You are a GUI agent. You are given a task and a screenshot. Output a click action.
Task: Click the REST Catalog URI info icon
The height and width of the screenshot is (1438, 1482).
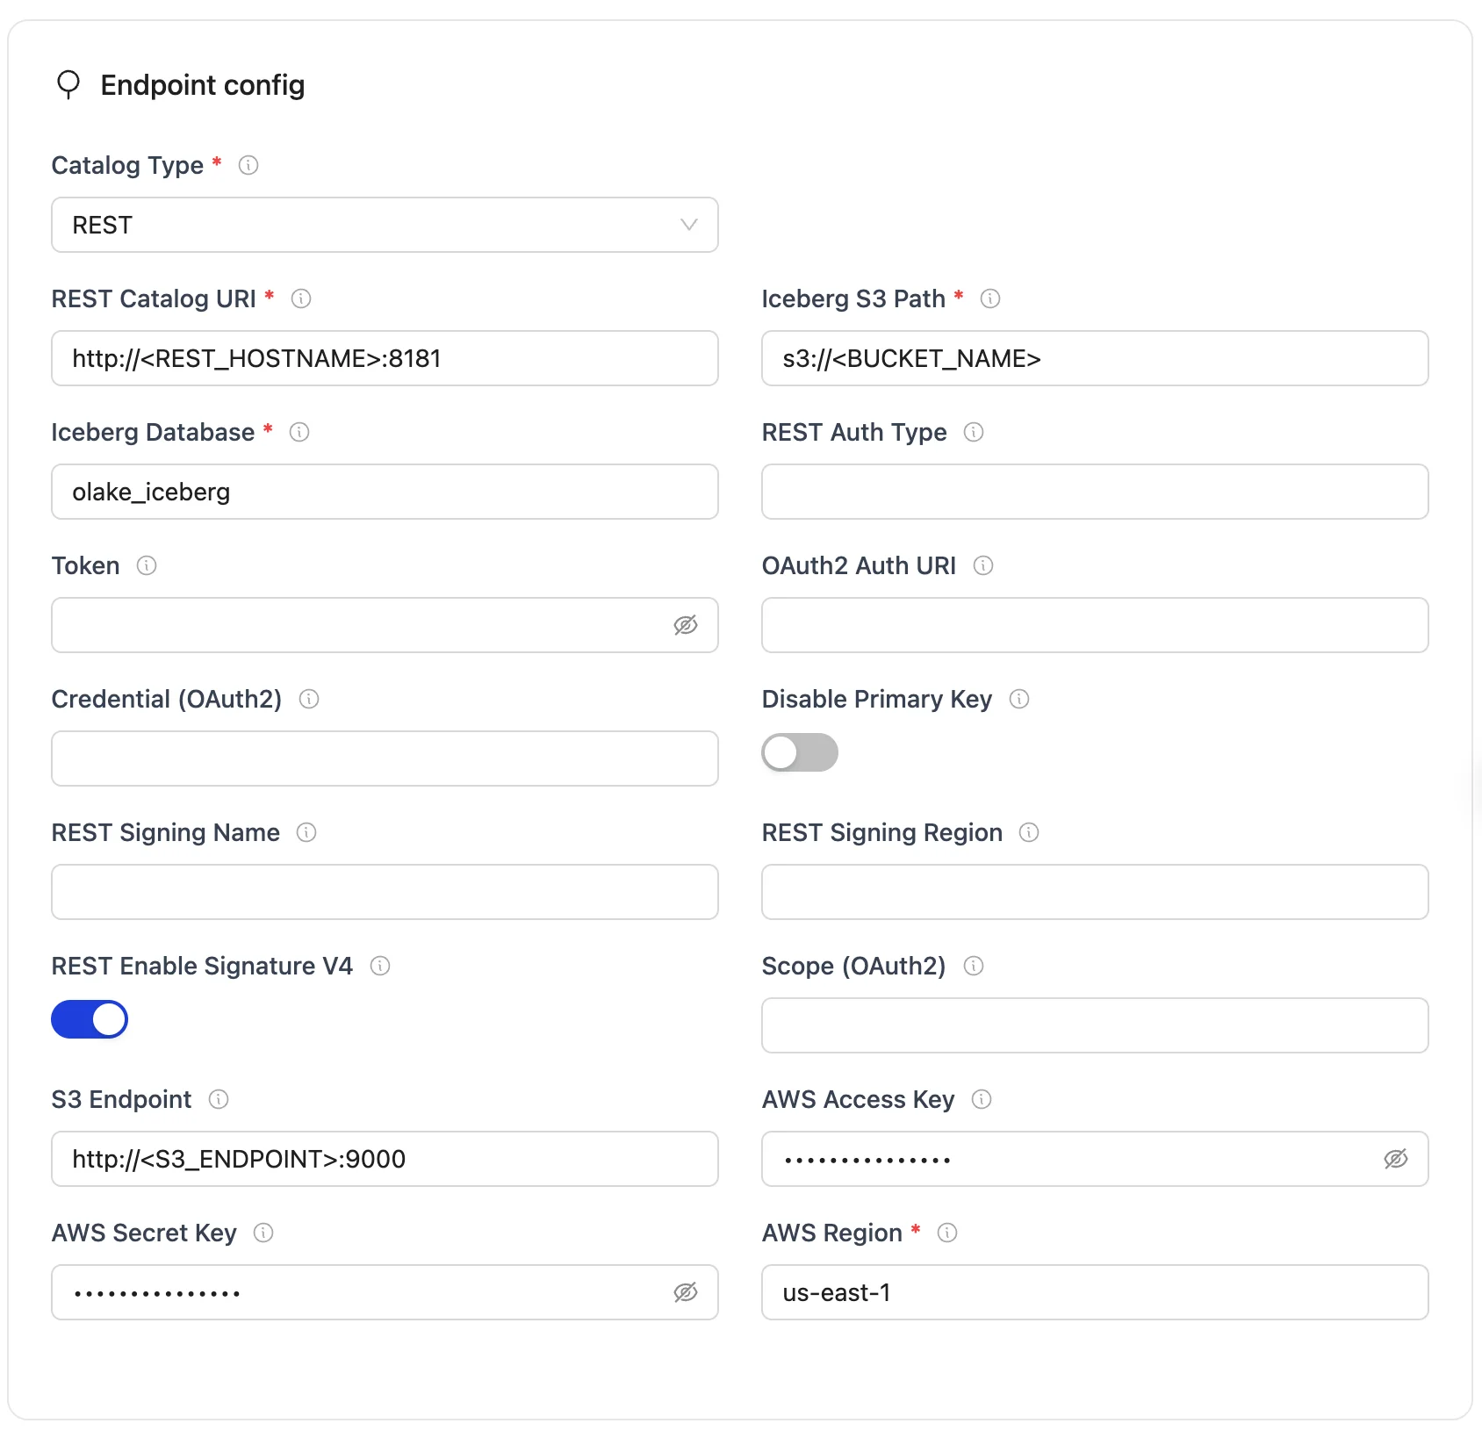point(301,298)
